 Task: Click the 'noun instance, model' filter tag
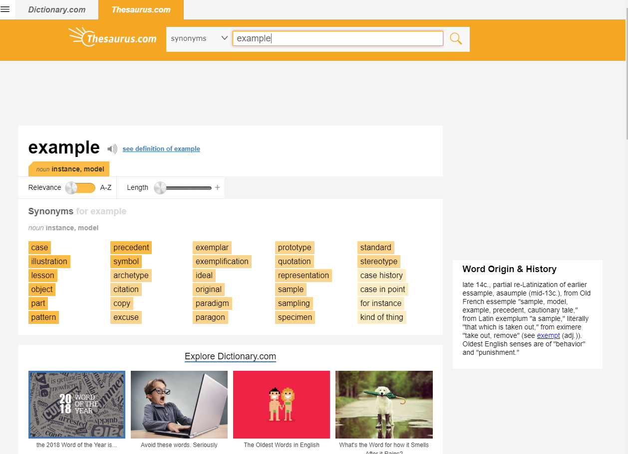coord(69,169)
